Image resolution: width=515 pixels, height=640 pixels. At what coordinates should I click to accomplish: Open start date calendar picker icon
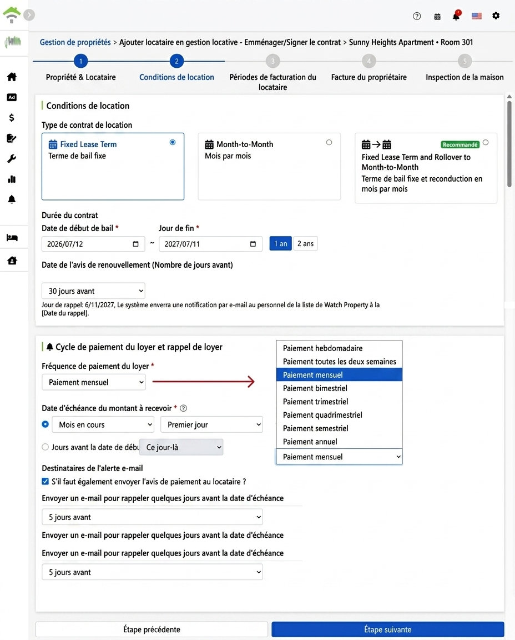[x=136, y=244]
